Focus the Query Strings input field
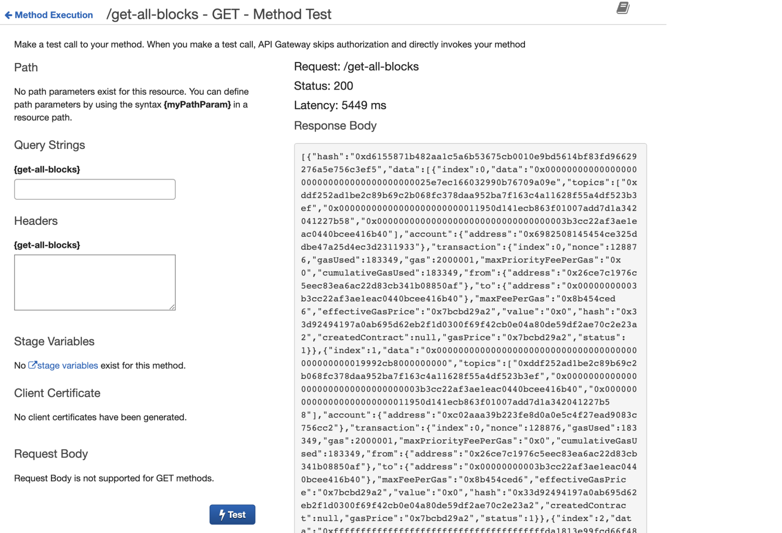The height and width of the screenshot is (533, 782). 95,189
